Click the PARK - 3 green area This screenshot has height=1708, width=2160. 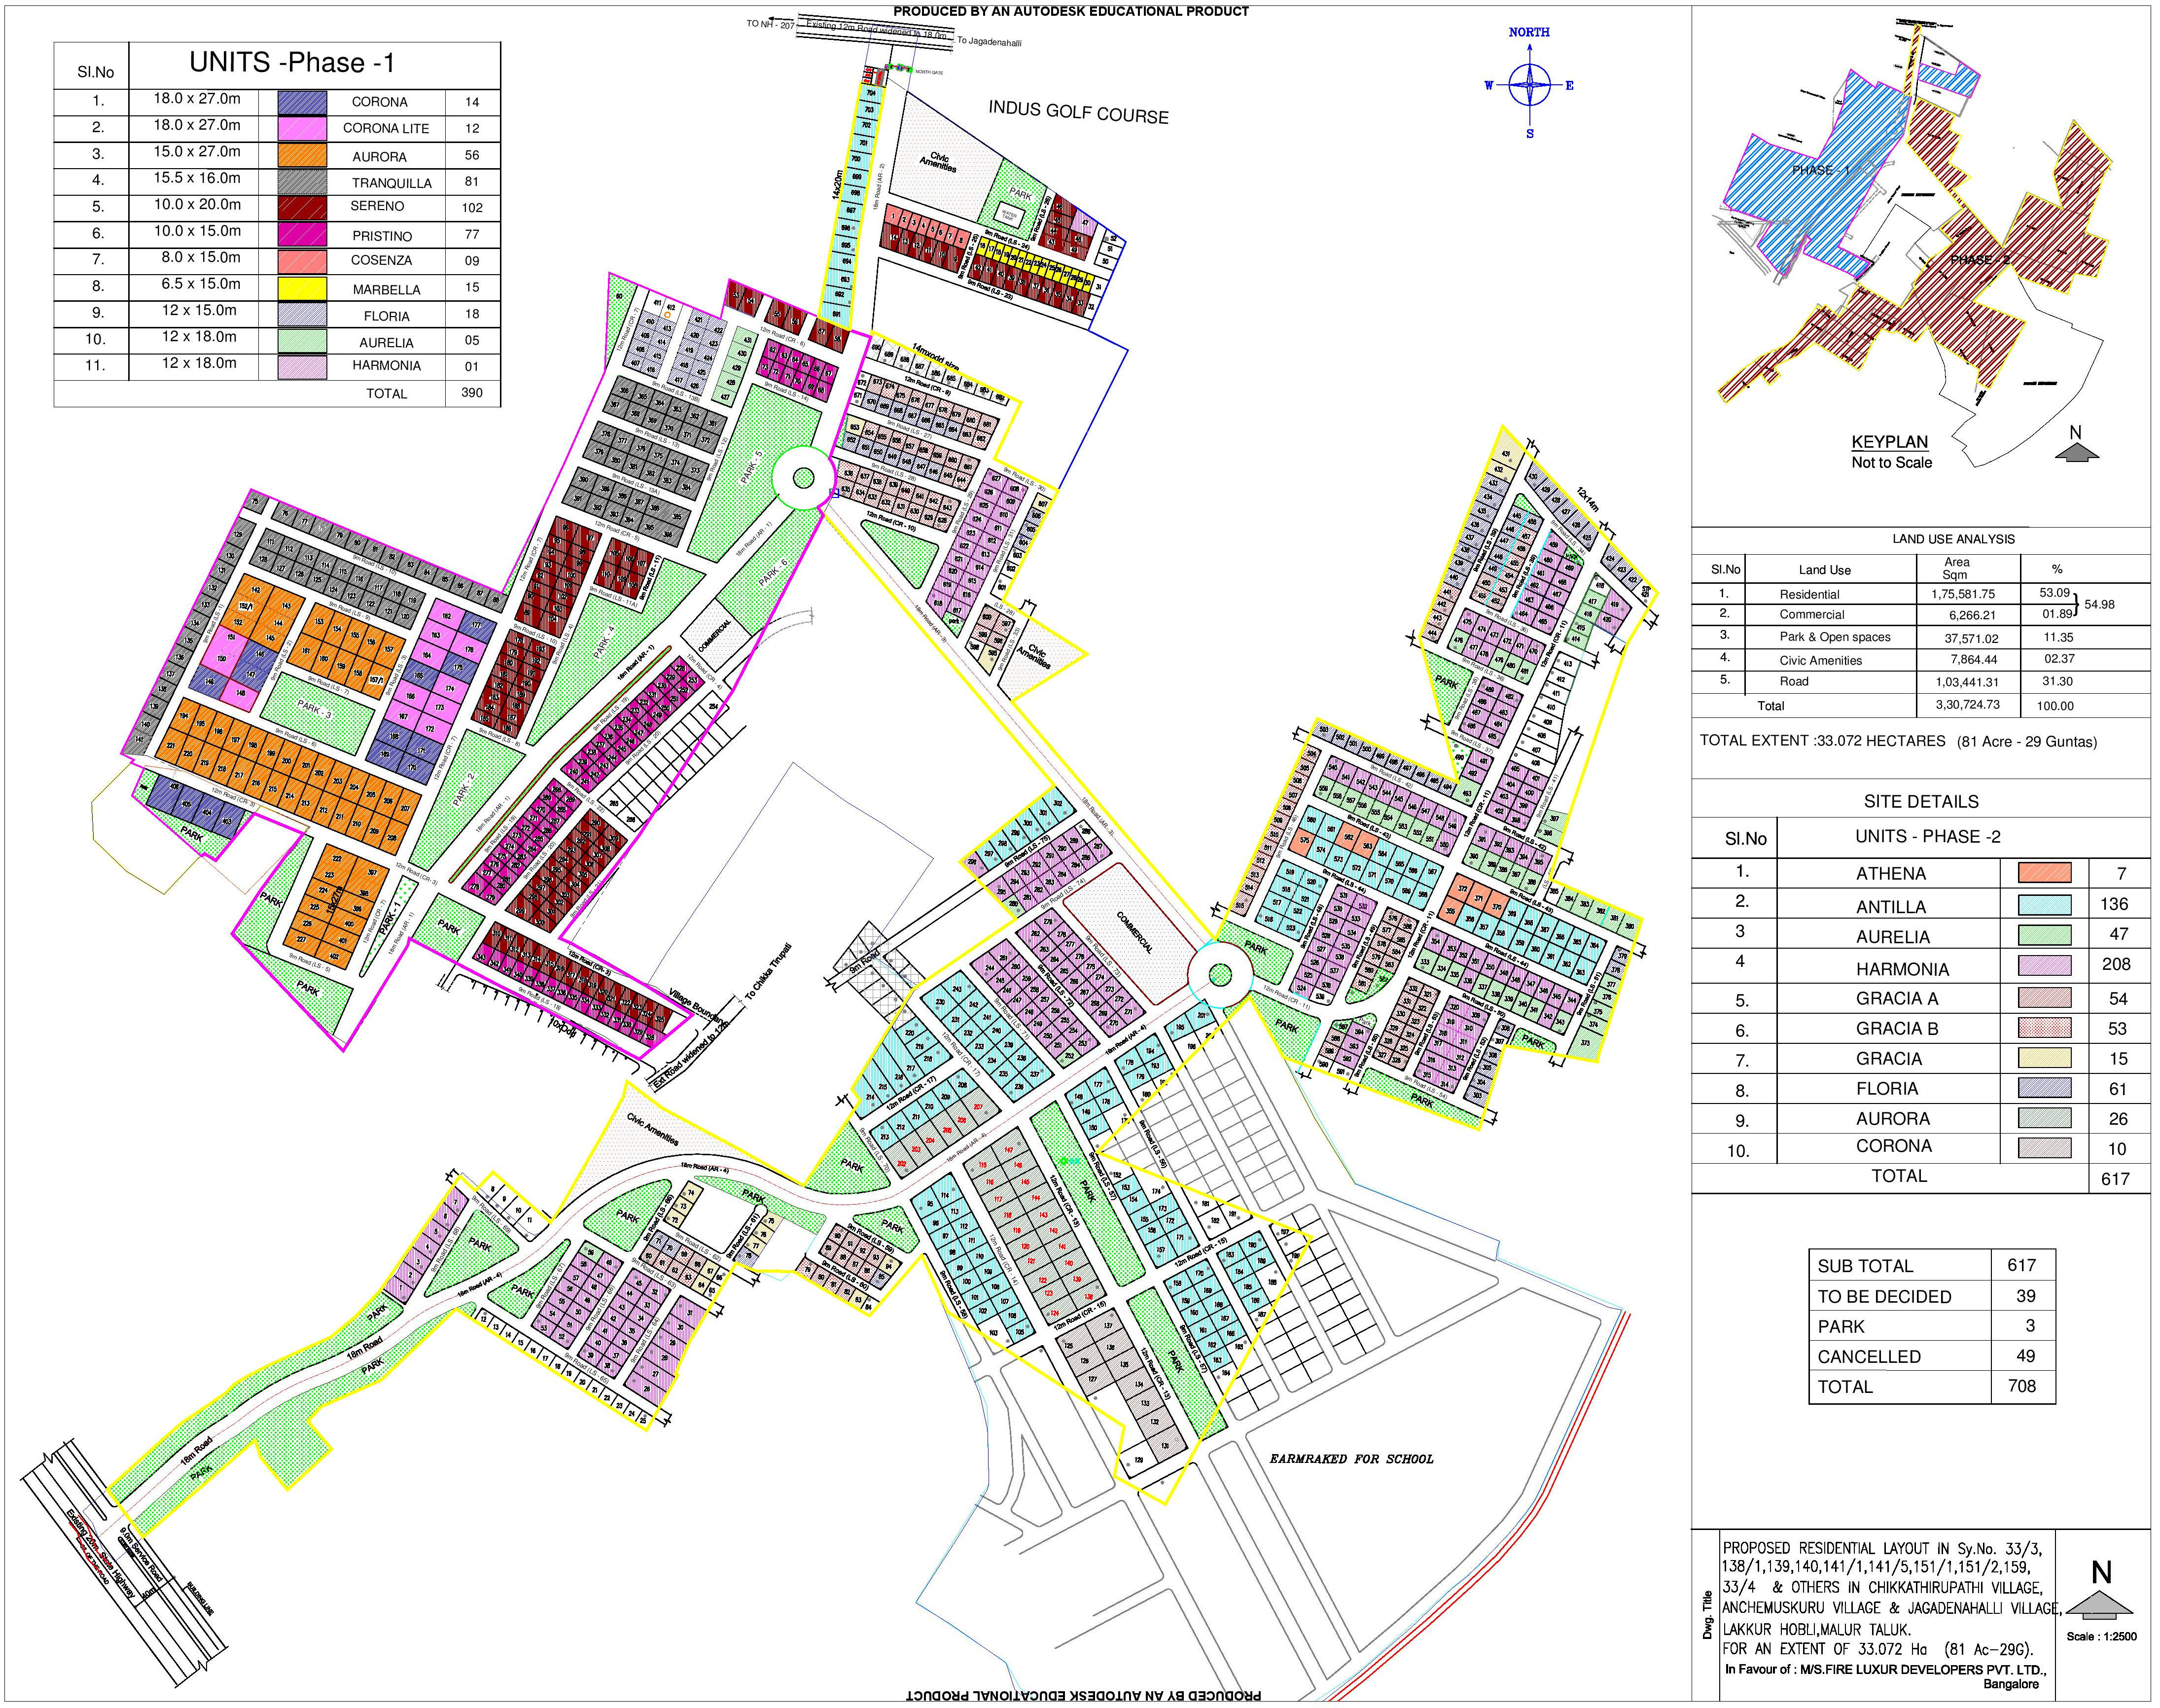(315, 711)
